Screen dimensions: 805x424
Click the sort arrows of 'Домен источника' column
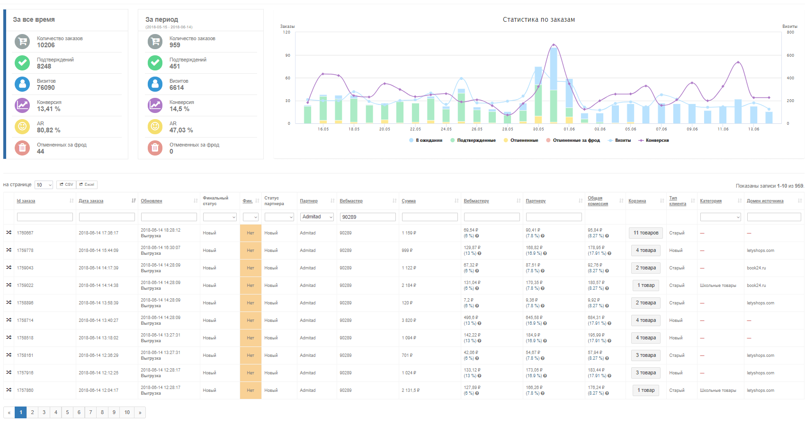[x=800, y=201]
